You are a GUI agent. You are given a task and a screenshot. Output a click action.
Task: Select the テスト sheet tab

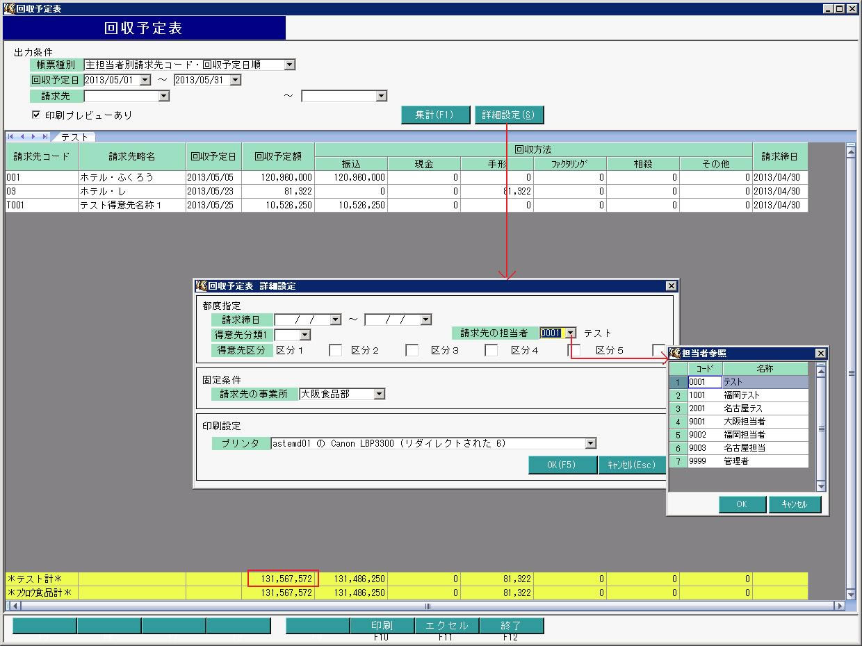(74, 137)
